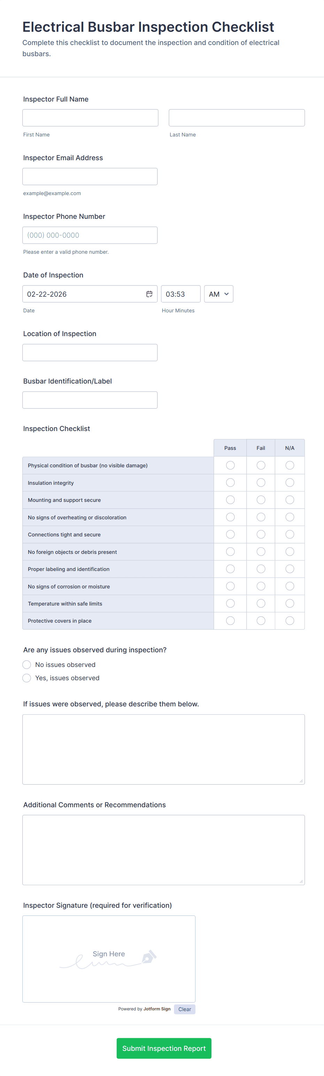Open the date picker calendar icon
This screenshot has height=1076, width=324.
click(149, 294)
